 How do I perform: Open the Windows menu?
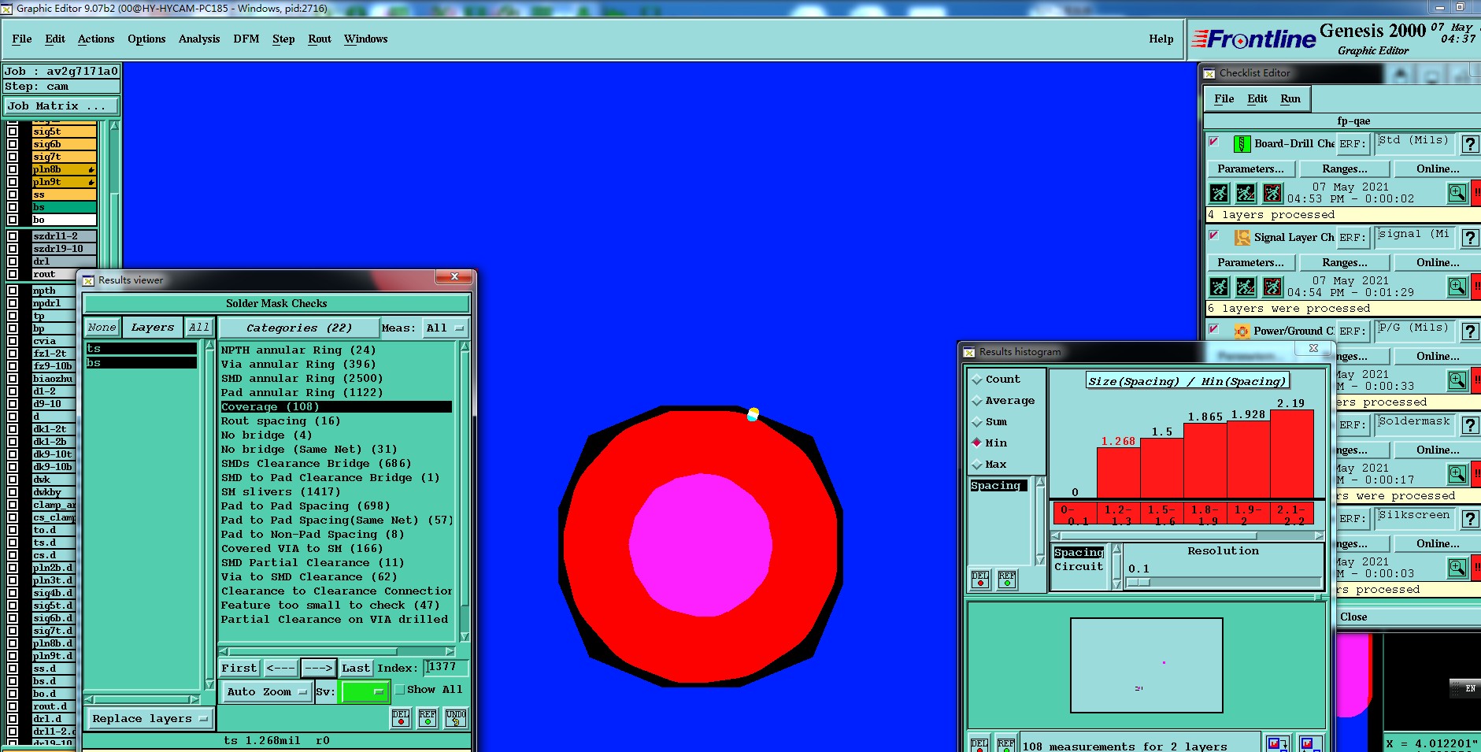366,39
